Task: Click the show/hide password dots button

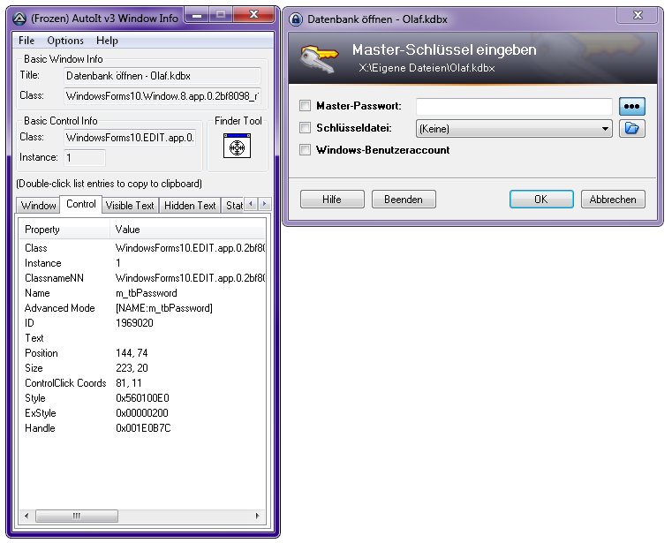Action: [x=632, y=107]
